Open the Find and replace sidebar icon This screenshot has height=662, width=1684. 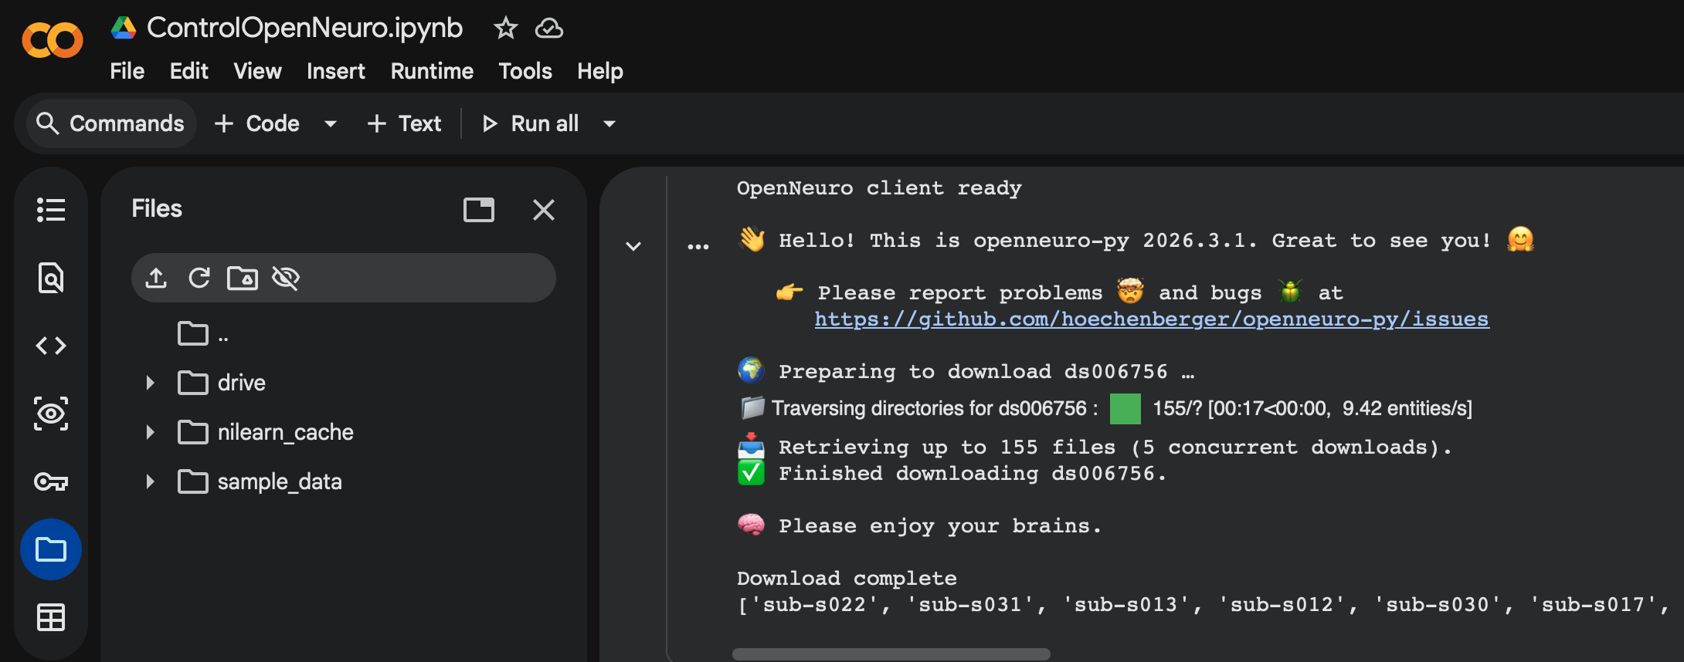51,278
